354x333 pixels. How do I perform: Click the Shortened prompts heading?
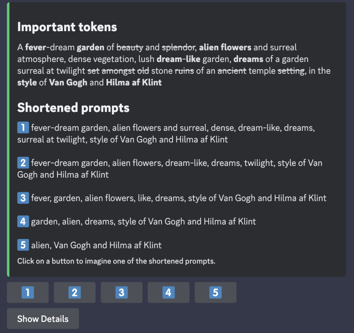pos(73,108)
